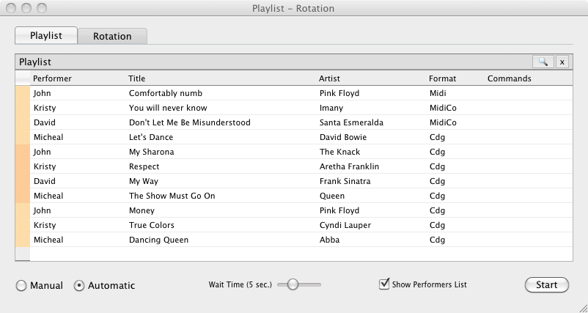Viewport: 588px width, 313px height.
Task: Switch to the Rotation tab
Action: pos(112,36)
